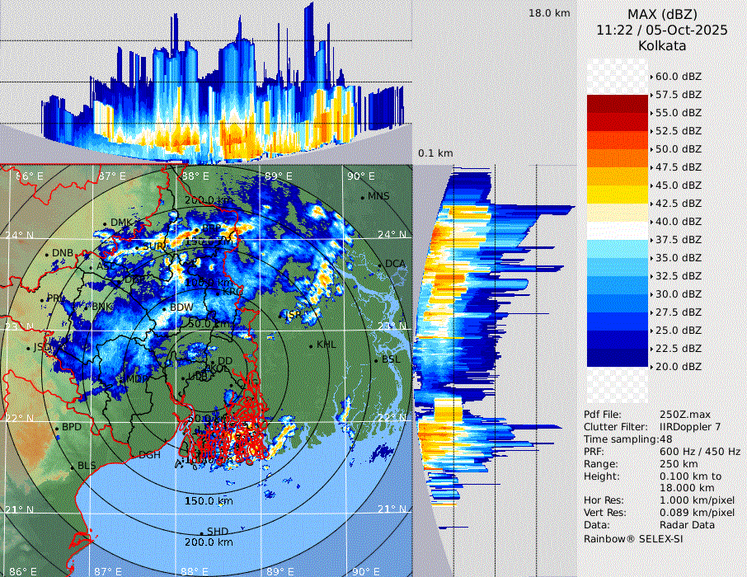This screenshot has height=577, width=747.
Task: Select the BPD station marker
Action: tap(58, 429)
